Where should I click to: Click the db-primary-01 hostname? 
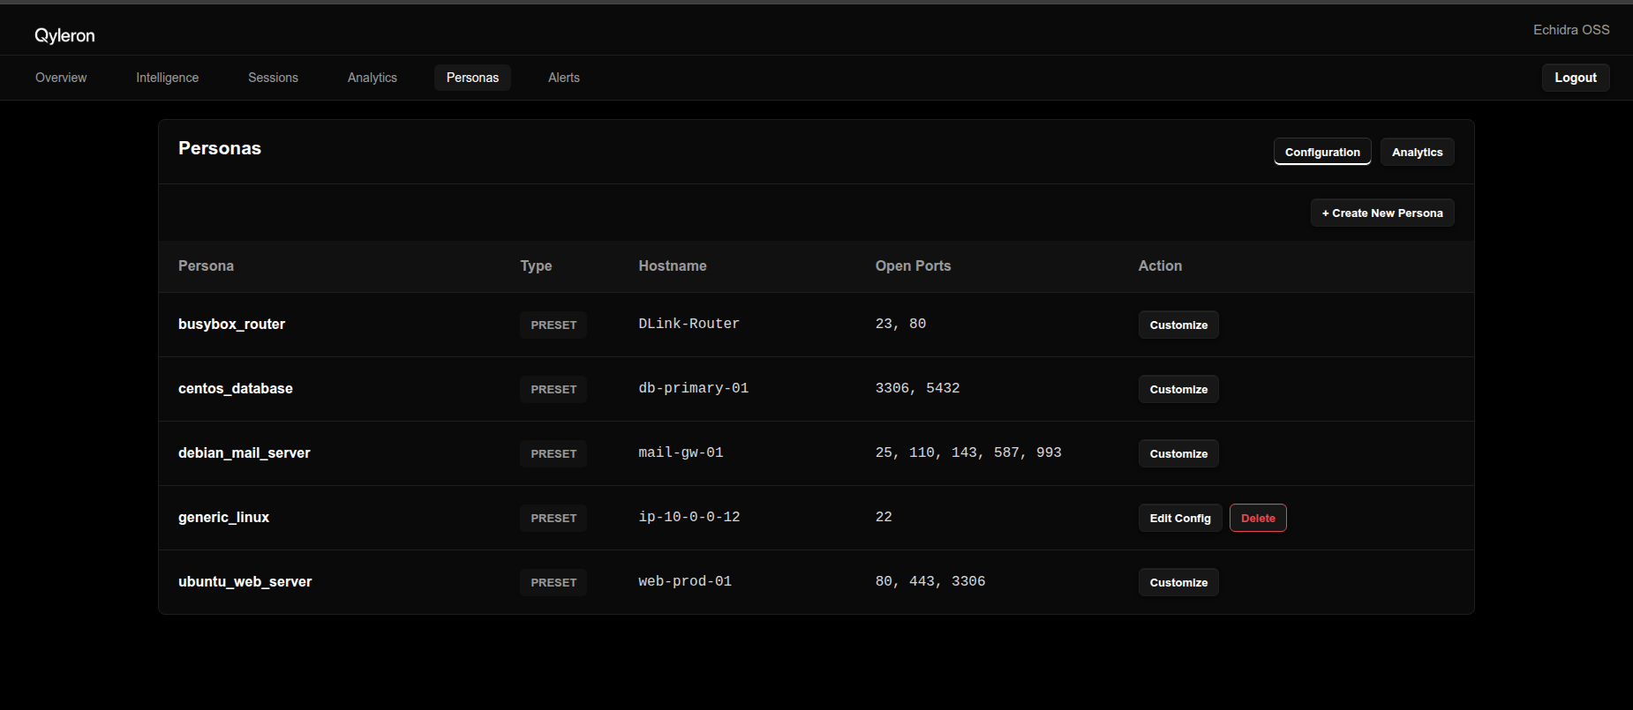click(694, 388)
